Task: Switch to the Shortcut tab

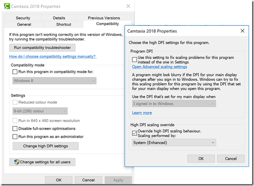Action: point(63,24)
